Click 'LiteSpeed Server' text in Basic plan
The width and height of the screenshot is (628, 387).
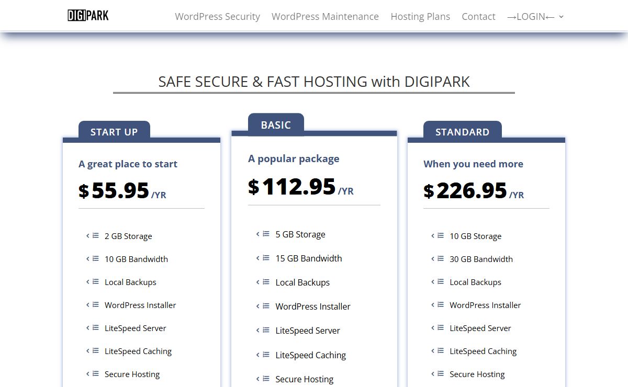[308, 331]
